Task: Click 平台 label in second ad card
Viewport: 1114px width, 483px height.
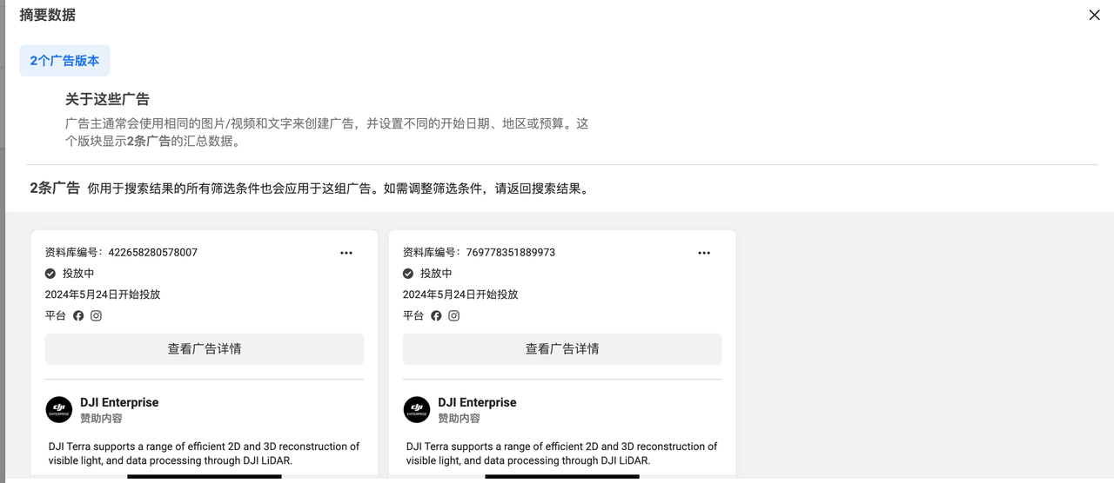Action: click(413, 315)
